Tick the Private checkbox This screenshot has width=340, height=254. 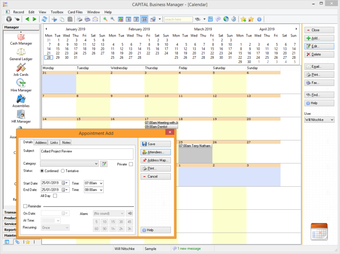click(131, 164)
